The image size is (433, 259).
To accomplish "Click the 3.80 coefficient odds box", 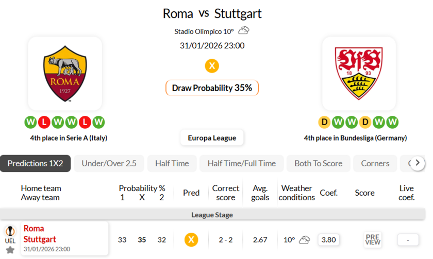I will (328, 239).
